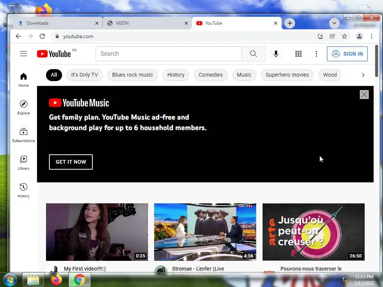The width and height of the screenshot is (383, 287).
Task: Select the It's Only TV chip
Action: click(85, 75)
